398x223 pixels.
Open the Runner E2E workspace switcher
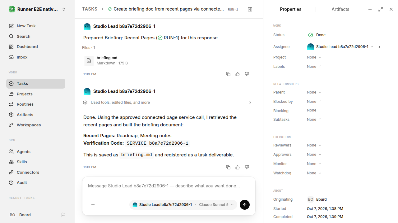point(37,9)
